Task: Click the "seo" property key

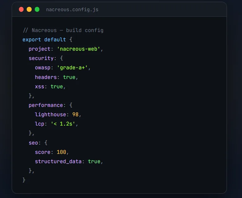Action: pyautogui.click(x=33, y=143)
